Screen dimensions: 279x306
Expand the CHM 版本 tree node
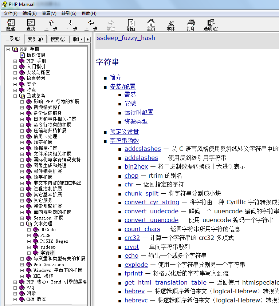[15, 299]
